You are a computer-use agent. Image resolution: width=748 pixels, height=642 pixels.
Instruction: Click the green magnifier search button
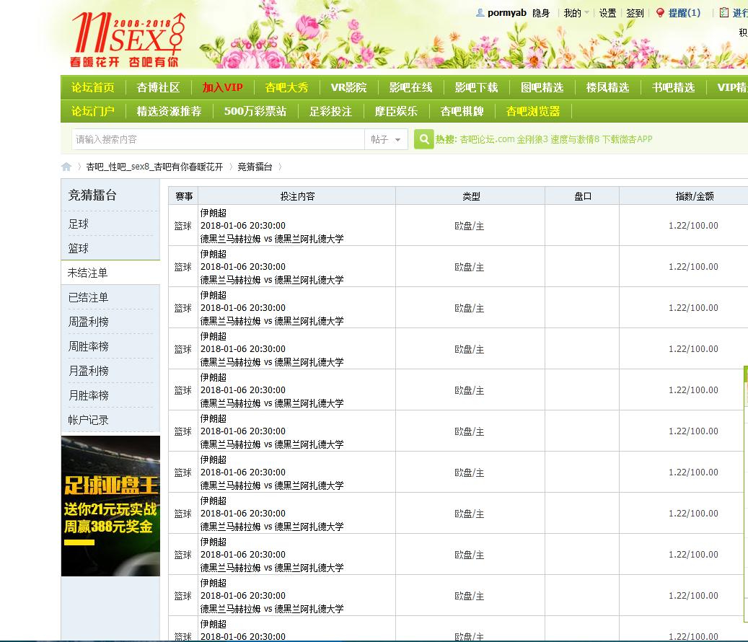pyautogui.click(x=424, y=139)
